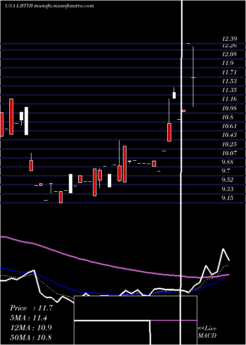Select the 10.8 price axis label
This screenshot has width=246, height=345.
coord(227,117)
